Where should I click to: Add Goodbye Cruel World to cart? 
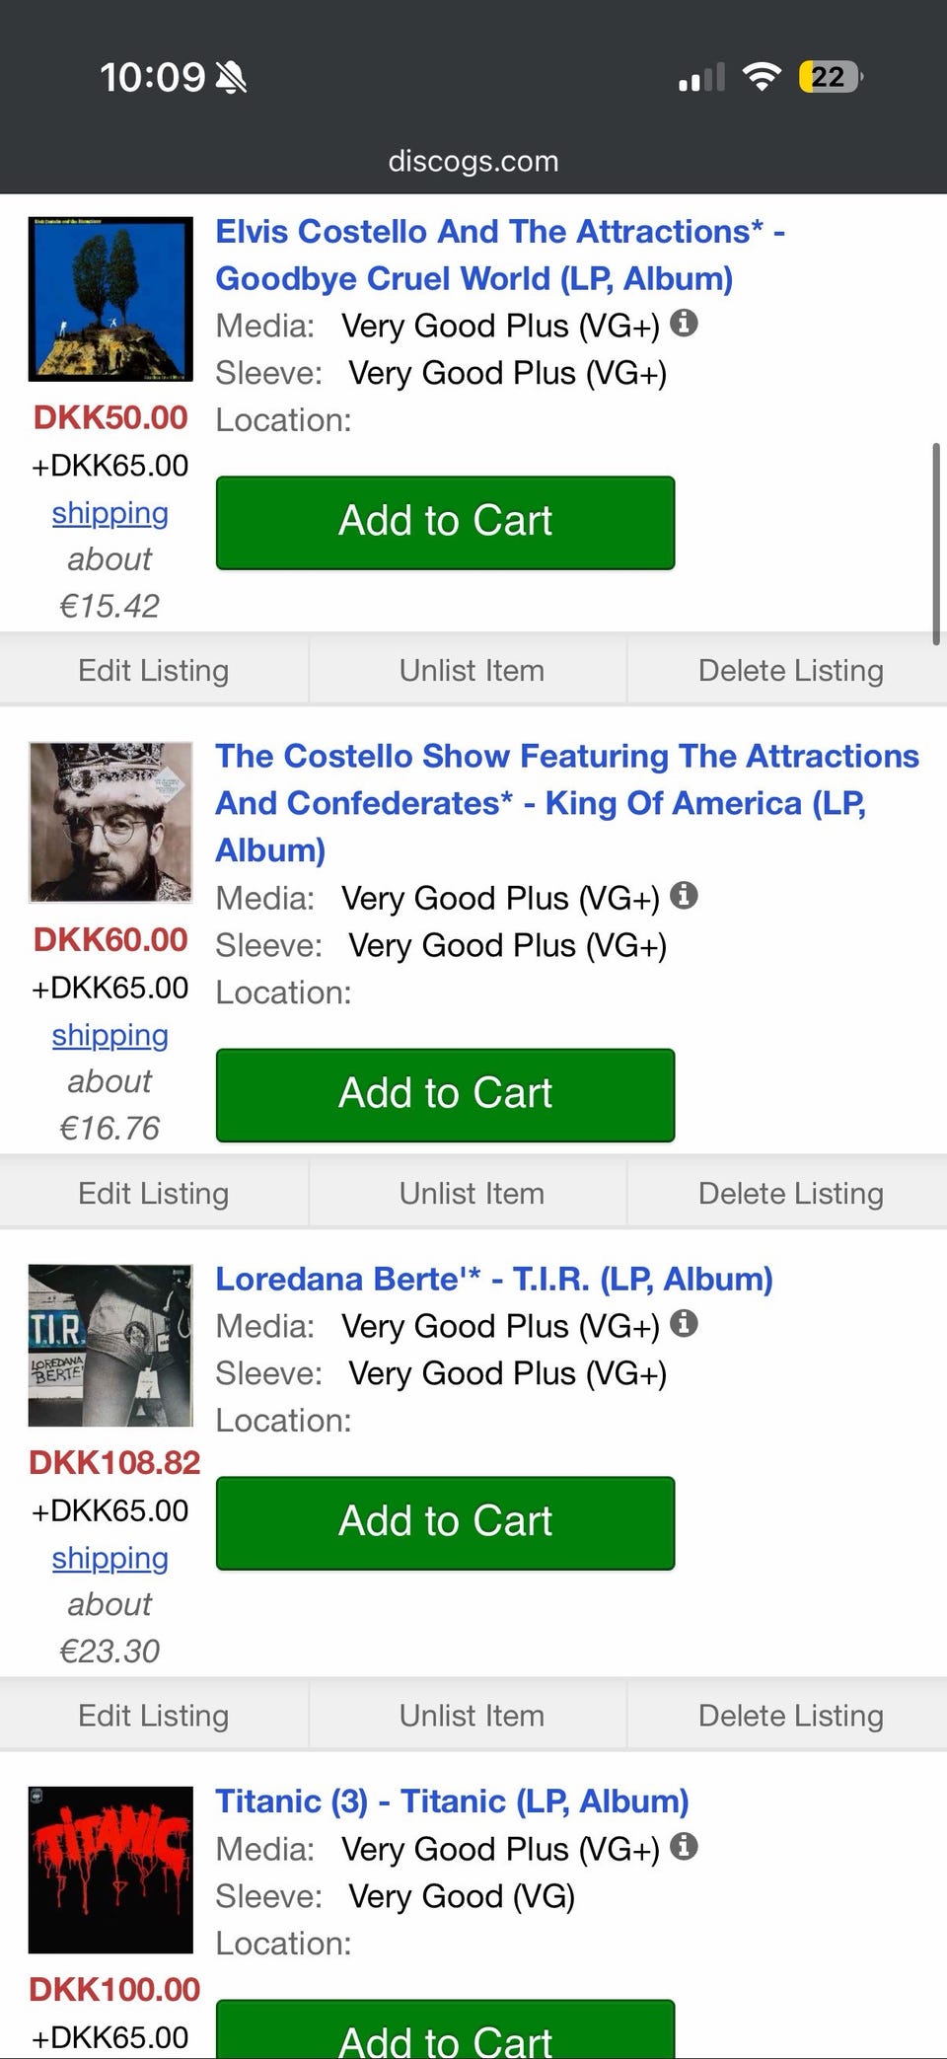445,522
